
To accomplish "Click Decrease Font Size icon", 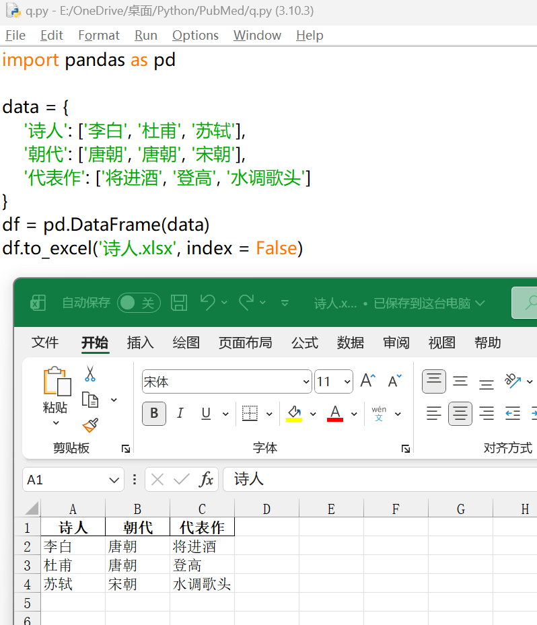I will (395, 381).
